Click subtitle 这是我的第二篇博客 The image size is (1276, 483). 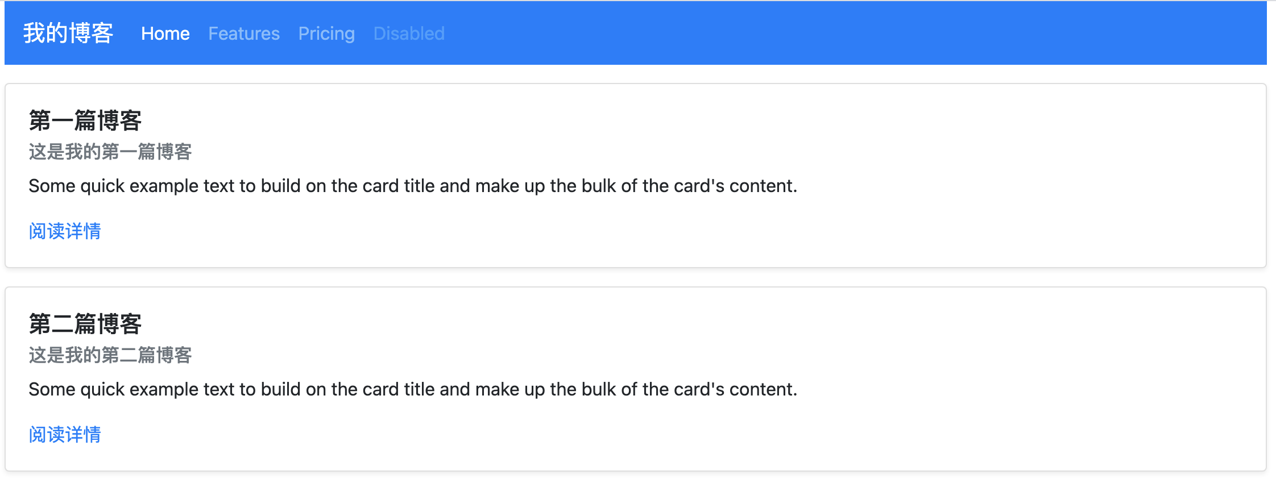pyautogui.click(x=110, y=355)
